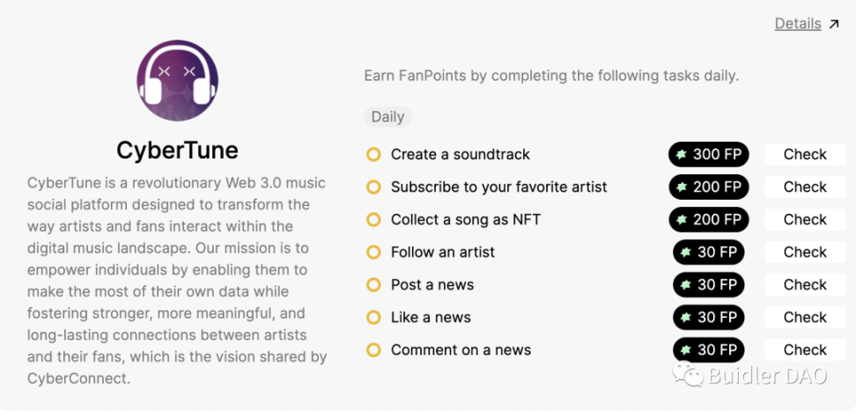Check the Follow an artist task
Image resolution: width=856 pixels, height=412 pixels.
pyautogui.click(x=805, y=252)
